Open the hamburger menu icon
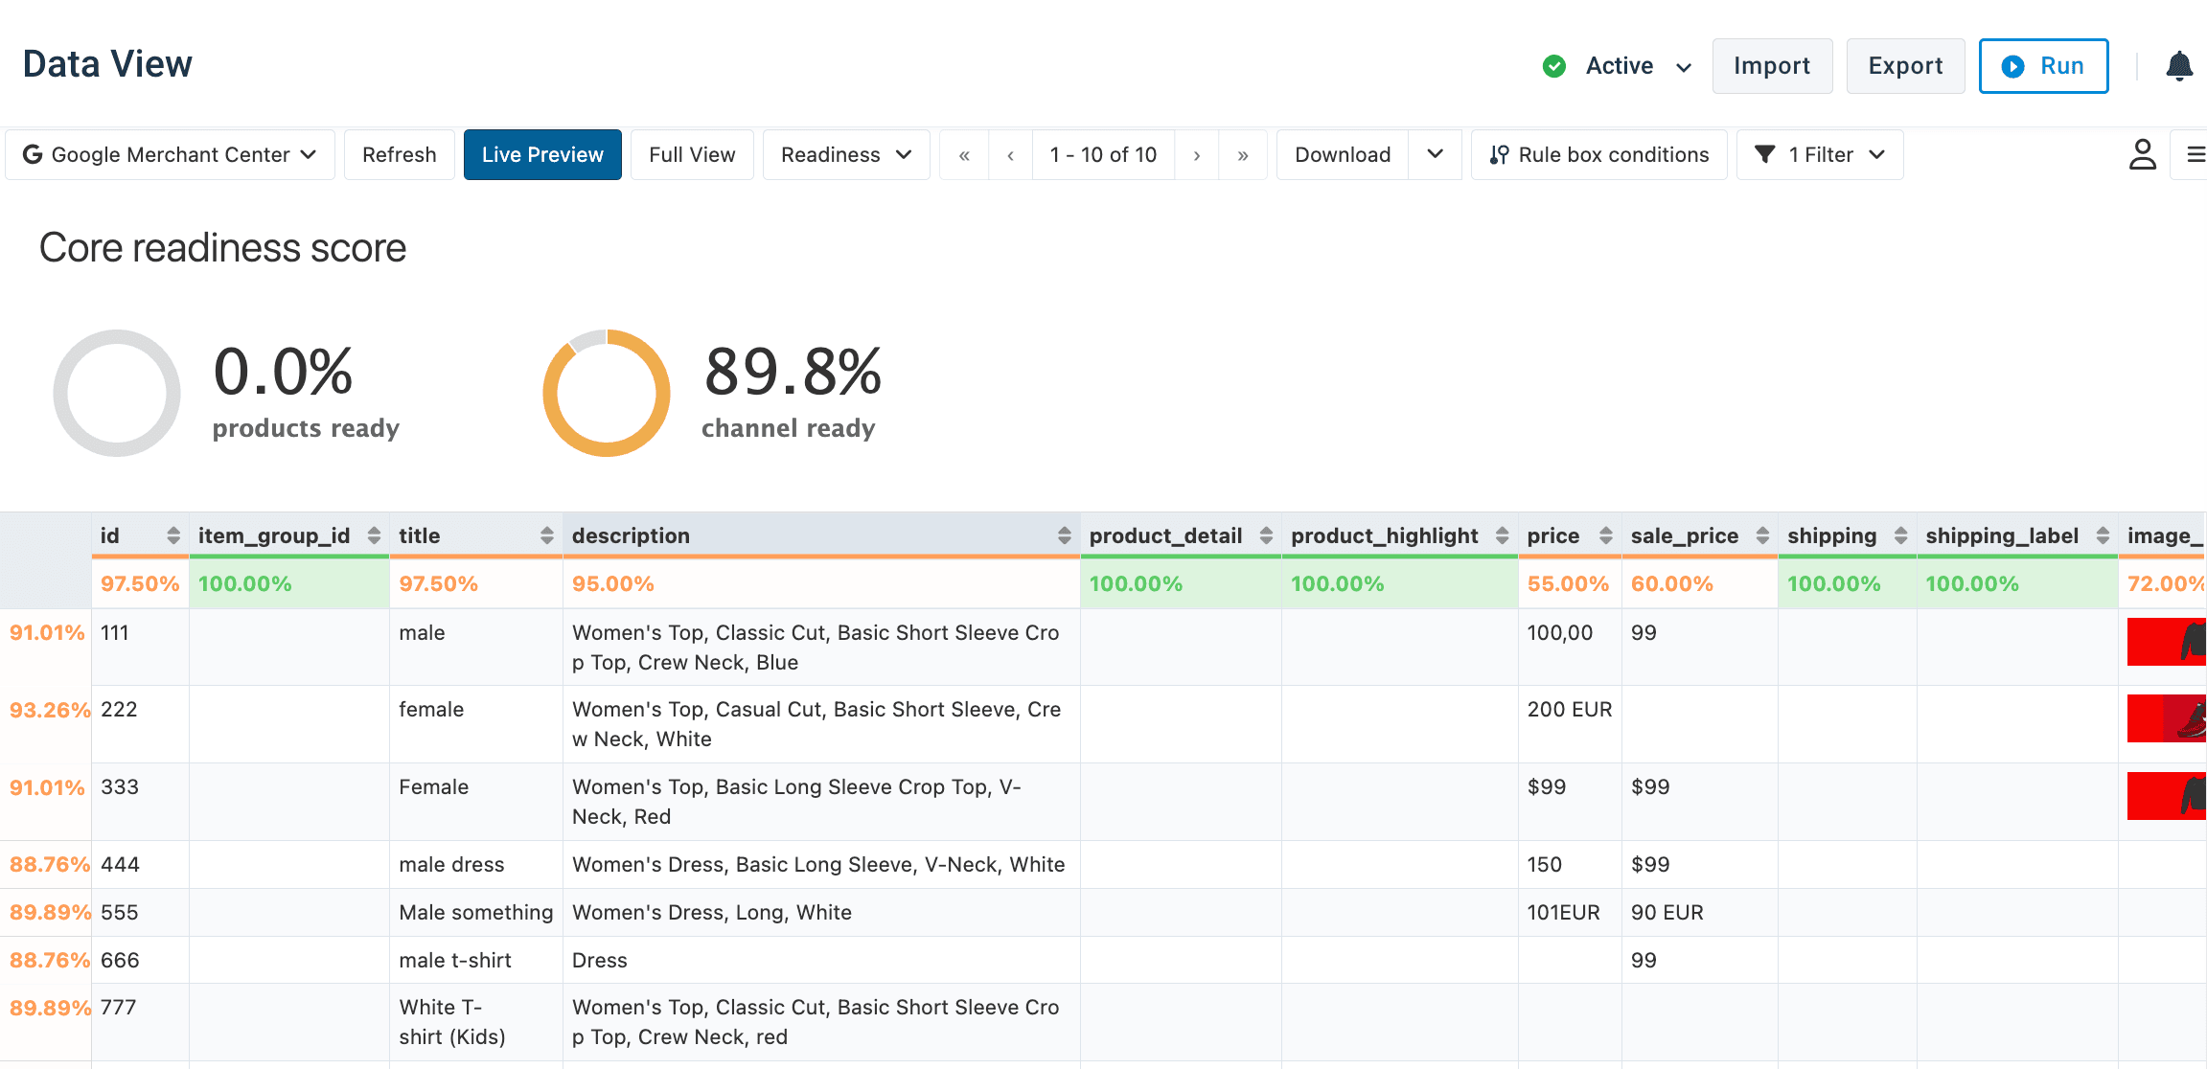This screenshot has width=2207, height=1069. pyautogui.click(x=2196, y=154)
